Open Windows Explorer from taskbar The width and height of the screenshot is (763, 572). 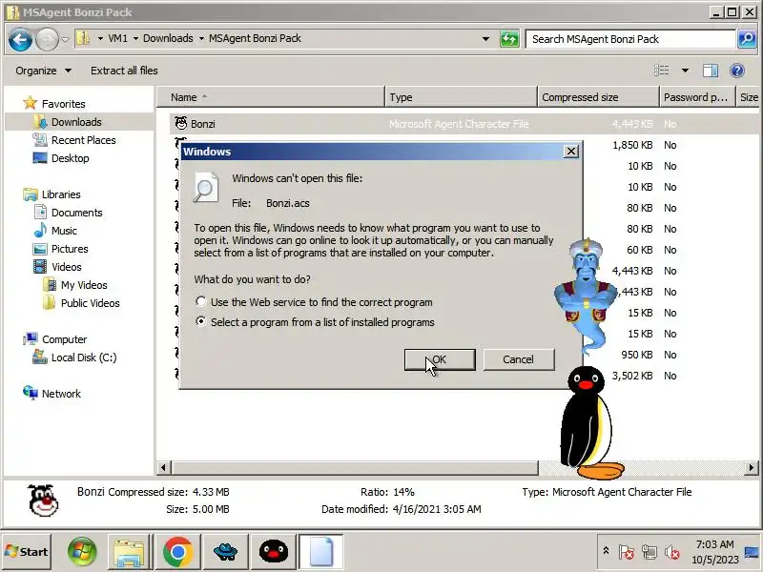coord(129,552)
